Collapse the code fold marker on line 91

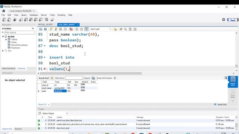point(47,69)
